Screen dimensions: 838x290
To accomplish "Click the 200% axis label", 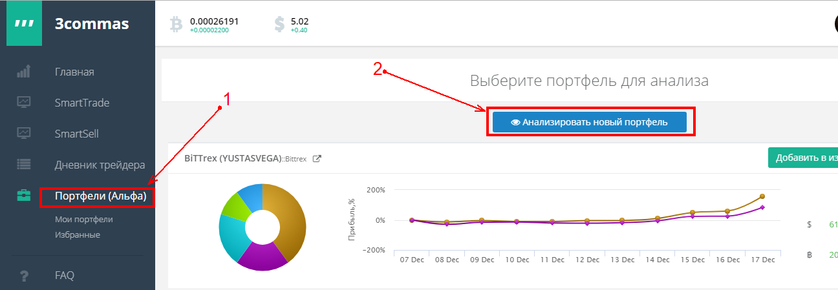I will (x=375, y=190).
